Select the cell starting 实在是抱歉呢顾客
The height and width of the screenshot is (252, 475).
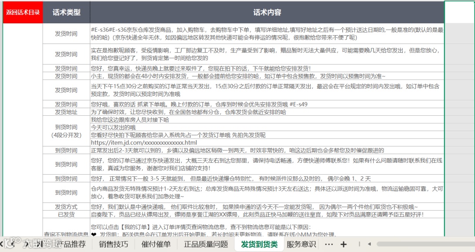pyautogui.click(x=267, y=54)
